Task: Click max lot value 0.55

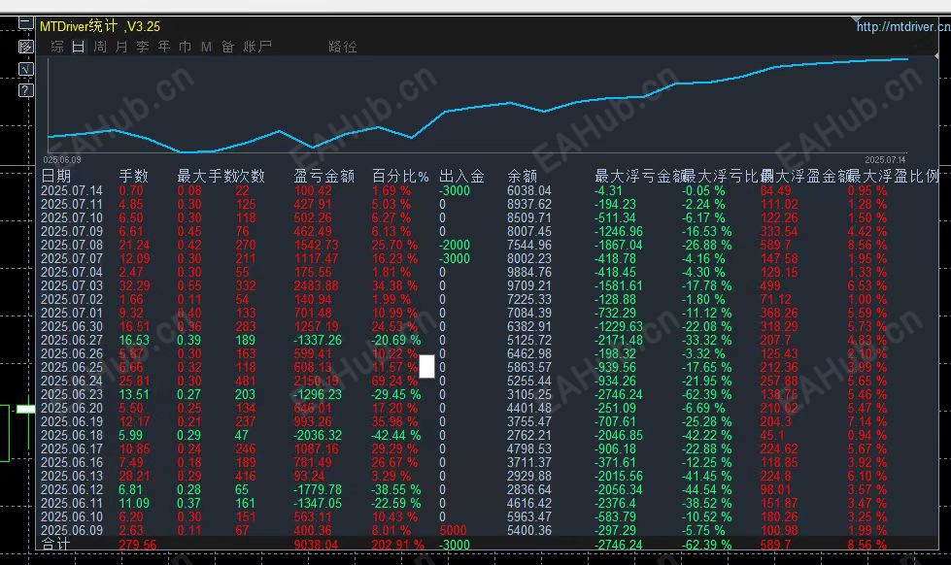Action: [189, 285]
